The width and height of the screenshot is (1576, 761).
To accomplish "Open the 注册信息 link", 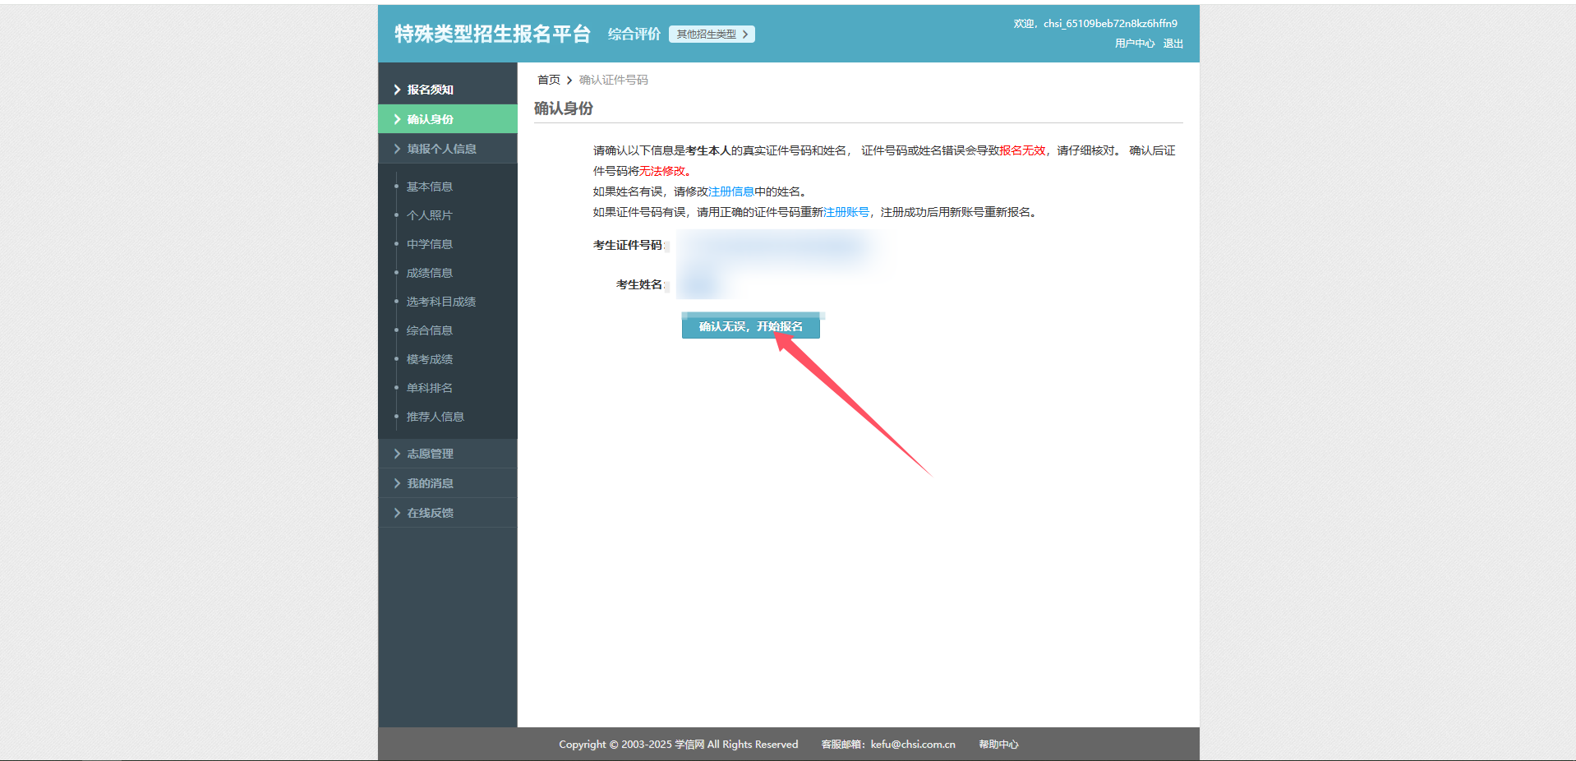I will coord(730,191).
